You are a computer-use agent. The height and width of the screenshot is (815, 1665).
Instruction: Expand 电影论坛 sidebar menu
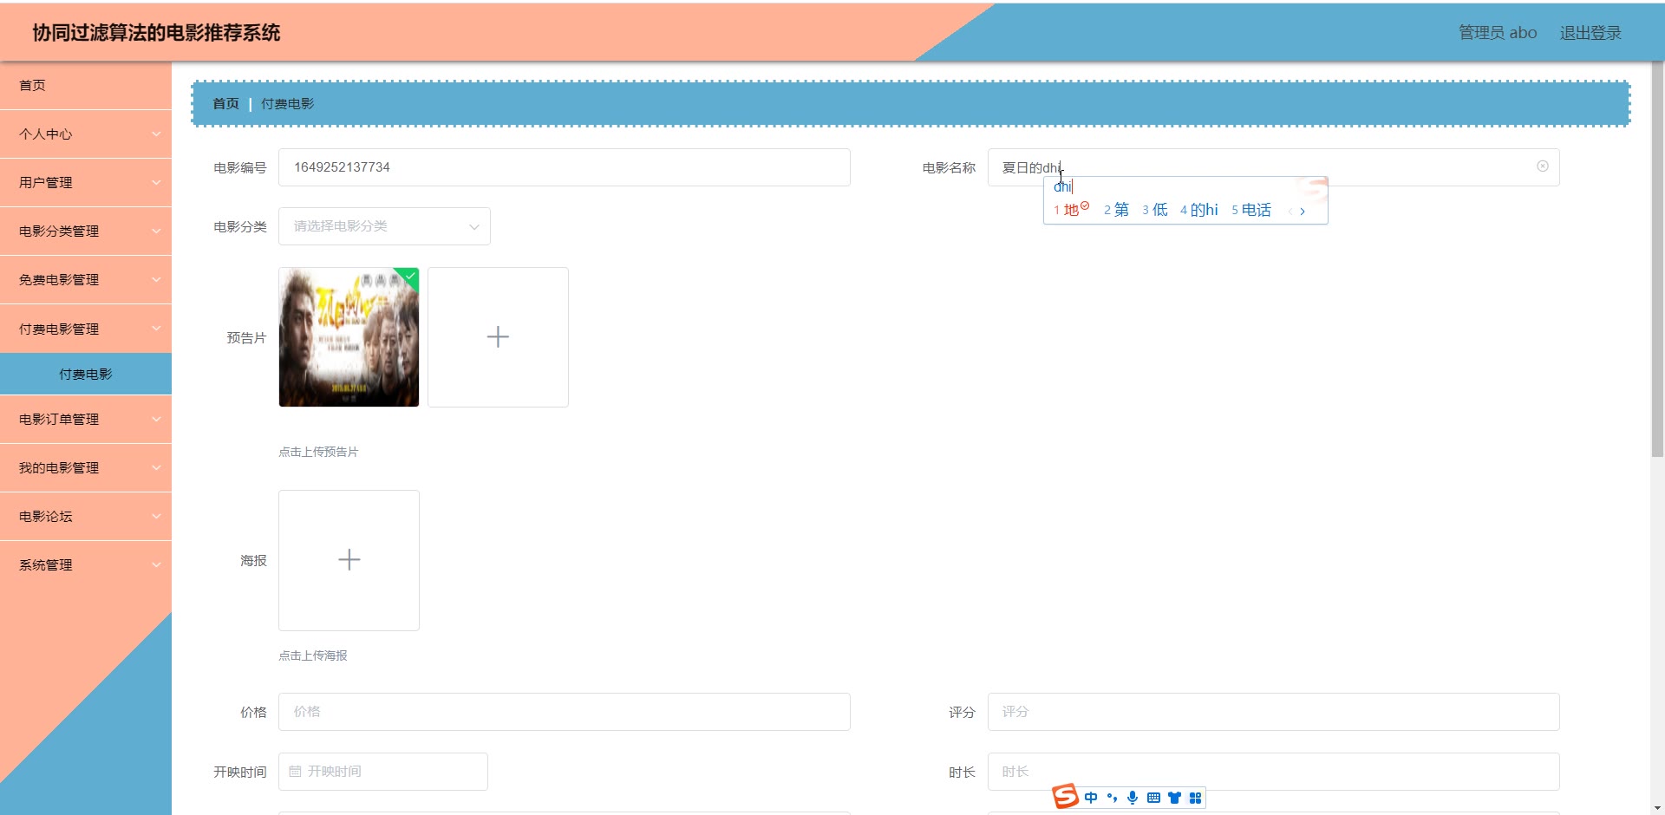[86, 517]
